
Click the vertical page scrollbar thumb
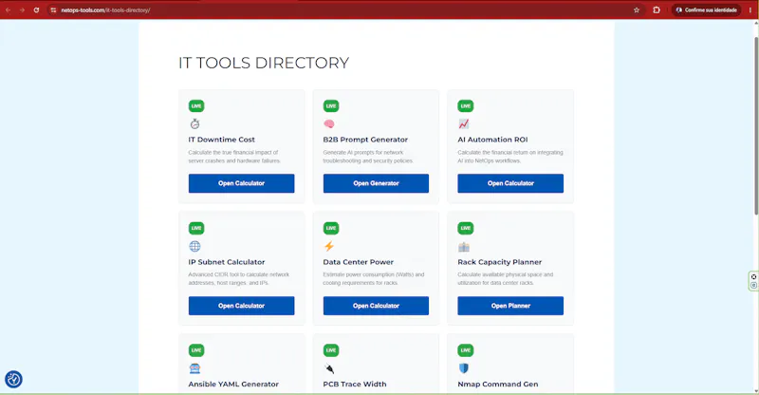[755, 126]
